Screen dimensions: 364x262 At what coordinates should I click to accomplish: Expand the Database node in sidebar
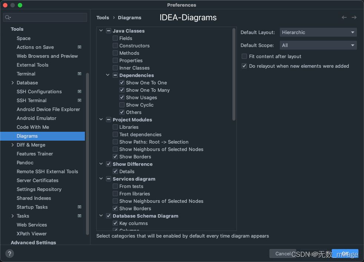click(x=13, y=83)
